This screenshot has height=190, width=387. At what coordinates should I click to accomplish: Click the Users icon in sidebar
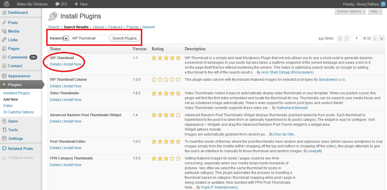click(x=4, y=121)
